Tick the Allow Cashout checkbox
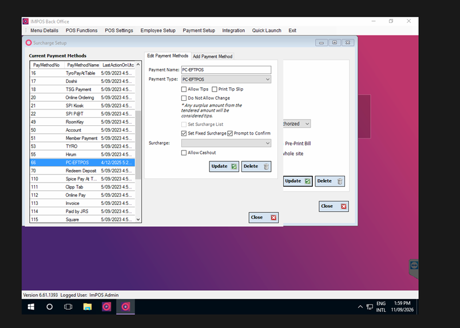460x328 pixels. tap(184, 153)
